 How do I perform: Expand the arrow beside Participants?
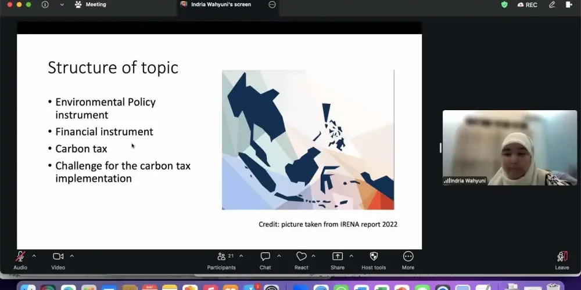(x=241, y=256)
